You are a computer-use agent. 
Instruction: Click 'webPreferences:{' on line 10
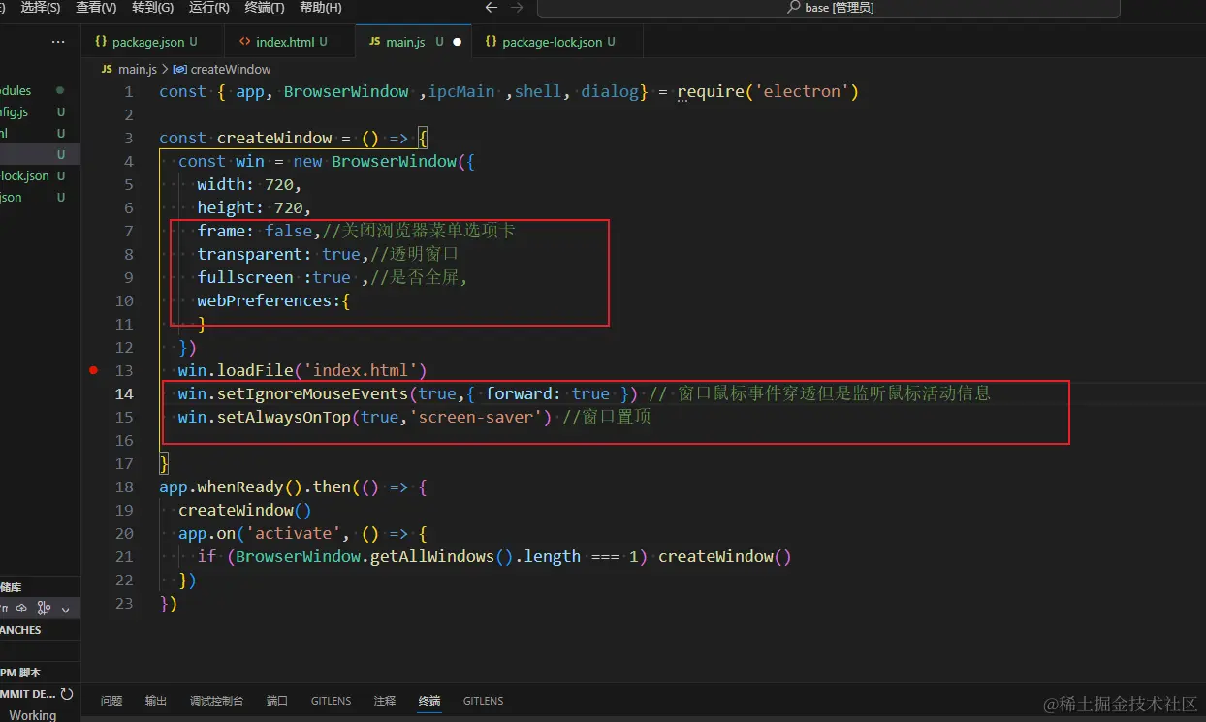pos(273,300)
